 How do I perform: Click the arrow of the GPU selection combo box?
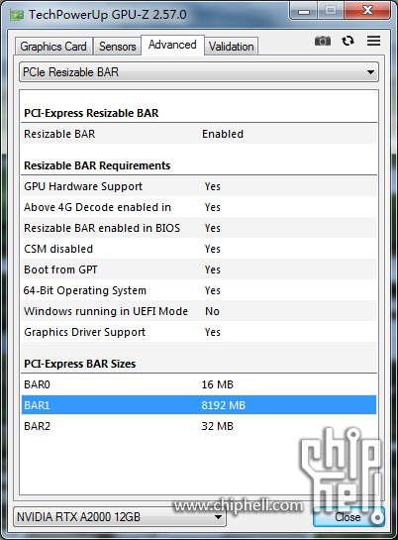pyautogui.click(x=218, y=517)
